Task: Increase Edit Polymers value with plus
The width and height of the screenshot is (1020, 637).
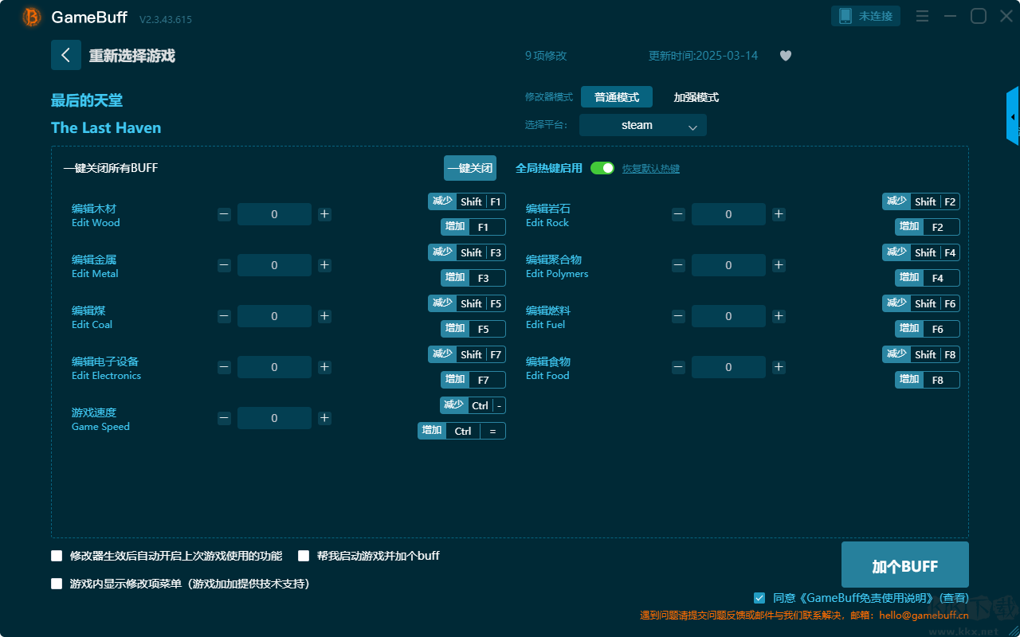Action: coord(779,265)
